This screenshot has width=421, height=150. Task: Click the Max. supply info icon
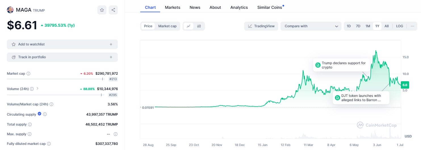click(30, 134)
